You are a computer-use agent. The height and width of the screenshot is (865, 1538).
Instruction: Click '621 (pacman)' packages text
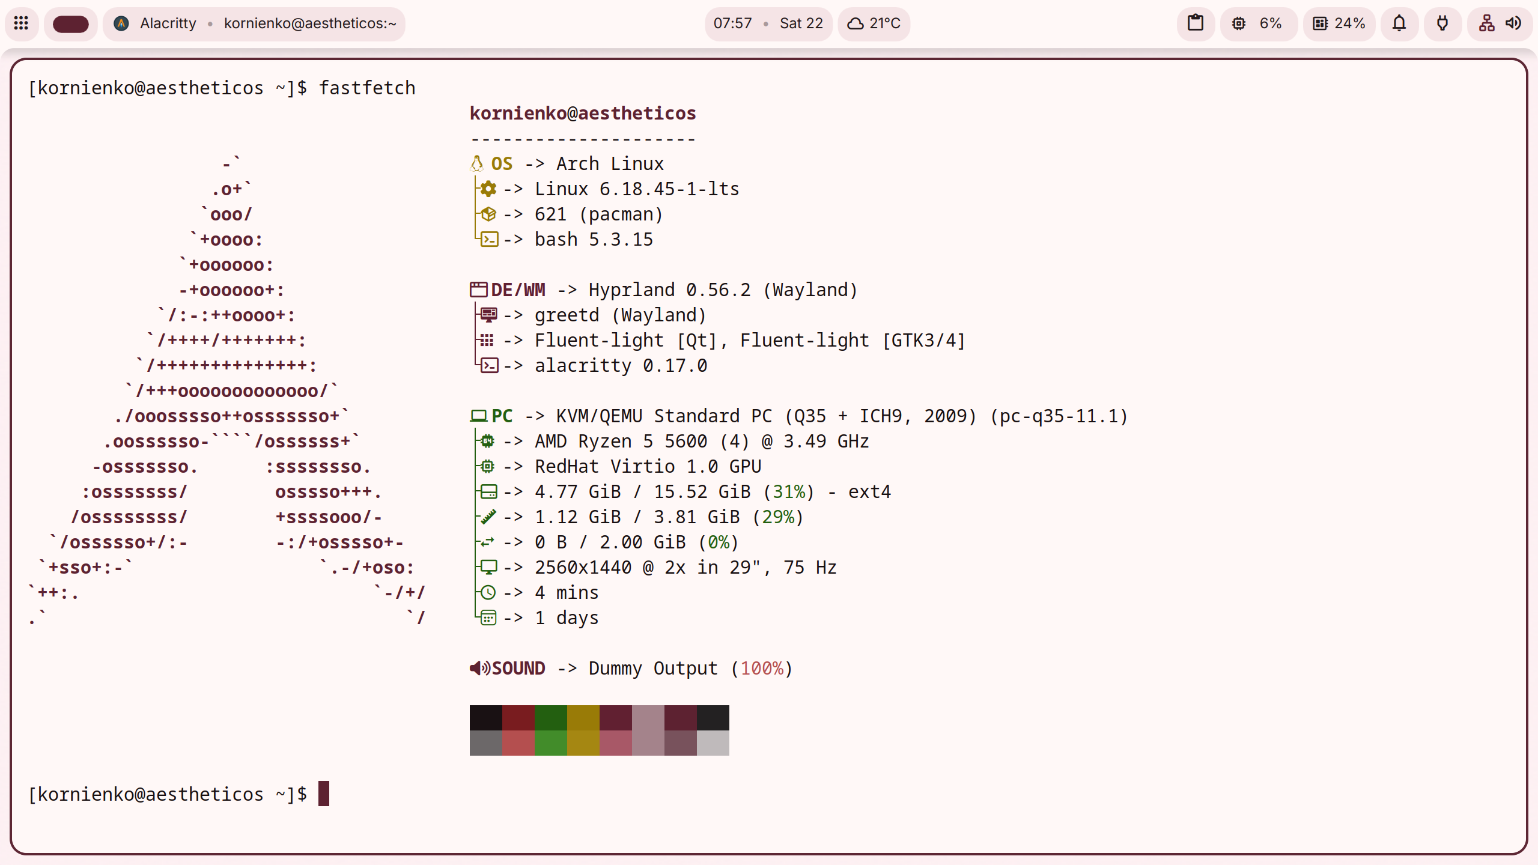click(599, 214)
